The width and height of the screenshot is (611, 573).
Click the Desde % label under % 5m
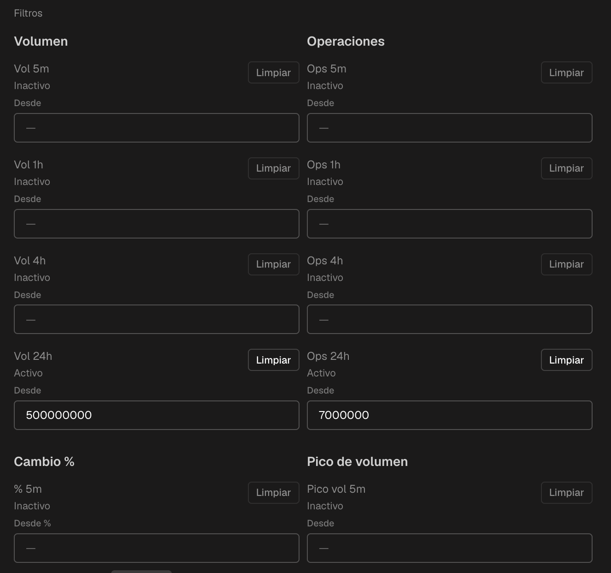coord(32,523)
